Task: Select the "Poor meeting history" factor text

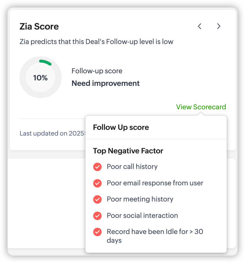Action: pos(140,199)
